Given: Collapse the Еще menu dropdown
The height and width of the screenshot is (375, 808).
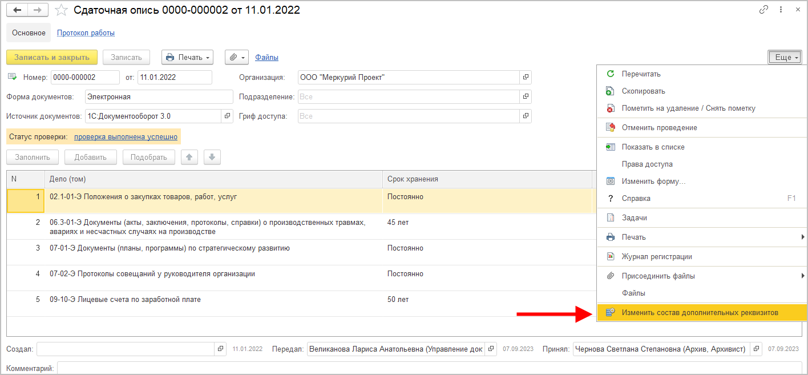Looking at the screenshot, I should (x=785, y=57).
